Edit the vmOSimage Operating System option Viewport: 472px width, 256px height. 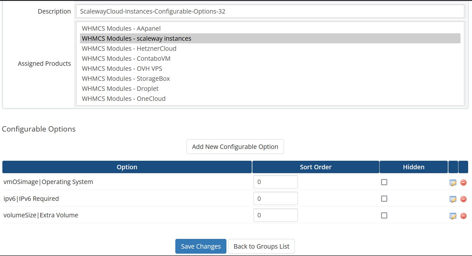(453, 183)
